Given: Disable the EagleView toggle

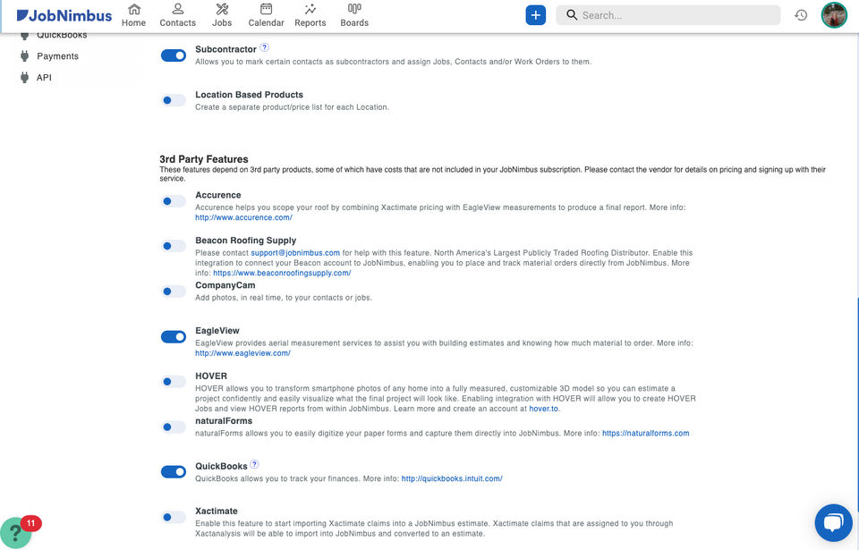Looking at the screenshot, I should tap(173, 336).
